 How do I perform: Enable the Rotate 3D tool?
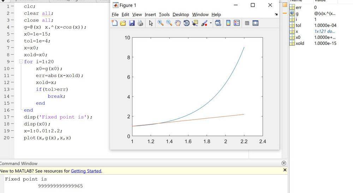point(186,23)
